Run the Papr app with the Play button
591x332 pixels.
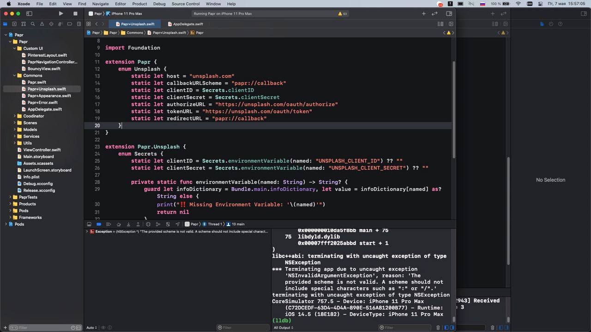[61, 14]
